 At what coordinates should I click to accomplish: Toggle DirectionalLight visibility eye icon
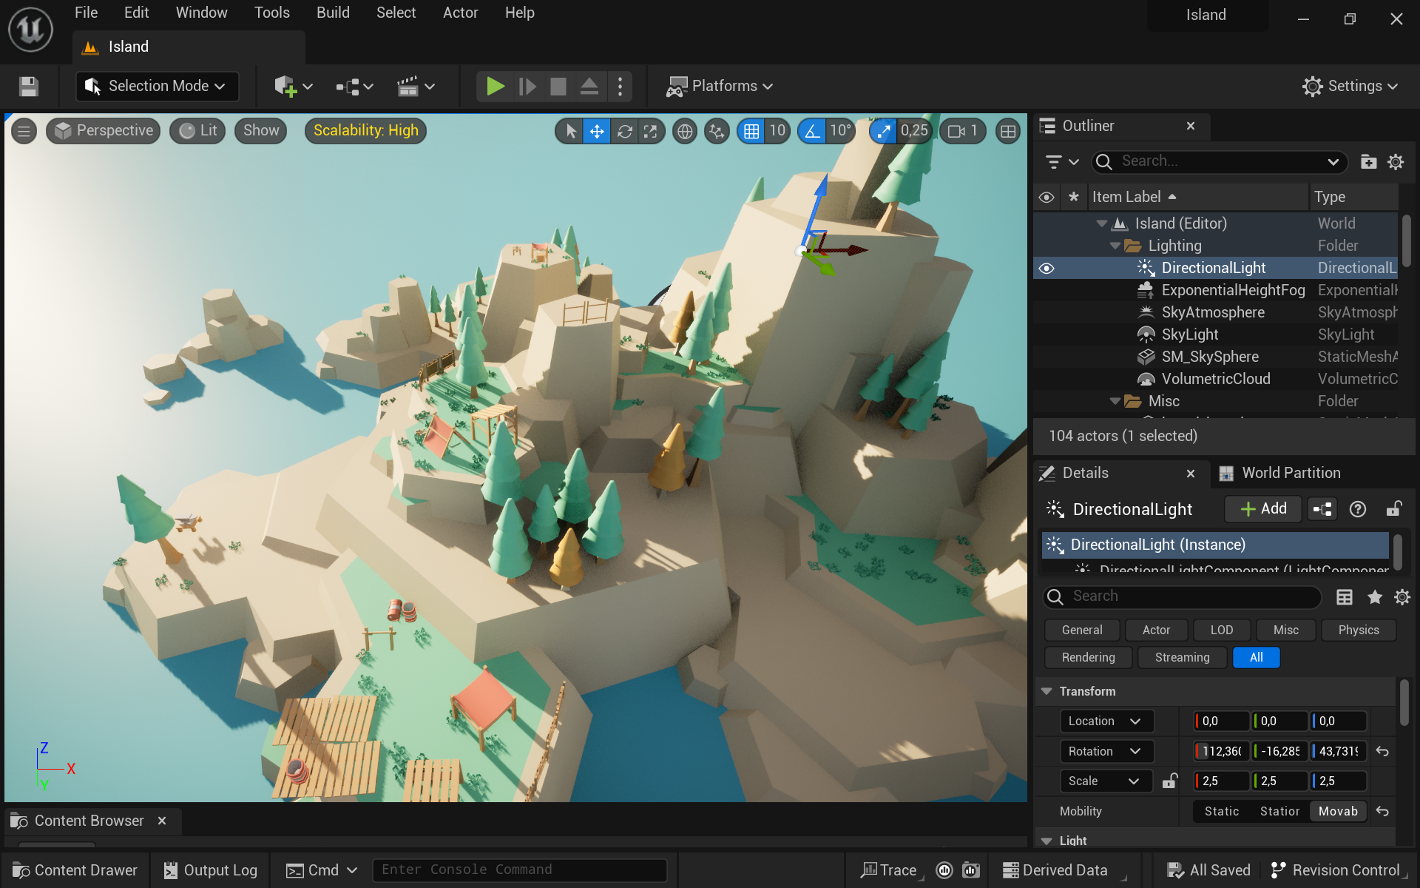pyautogui.click(x=1046, y=268)
